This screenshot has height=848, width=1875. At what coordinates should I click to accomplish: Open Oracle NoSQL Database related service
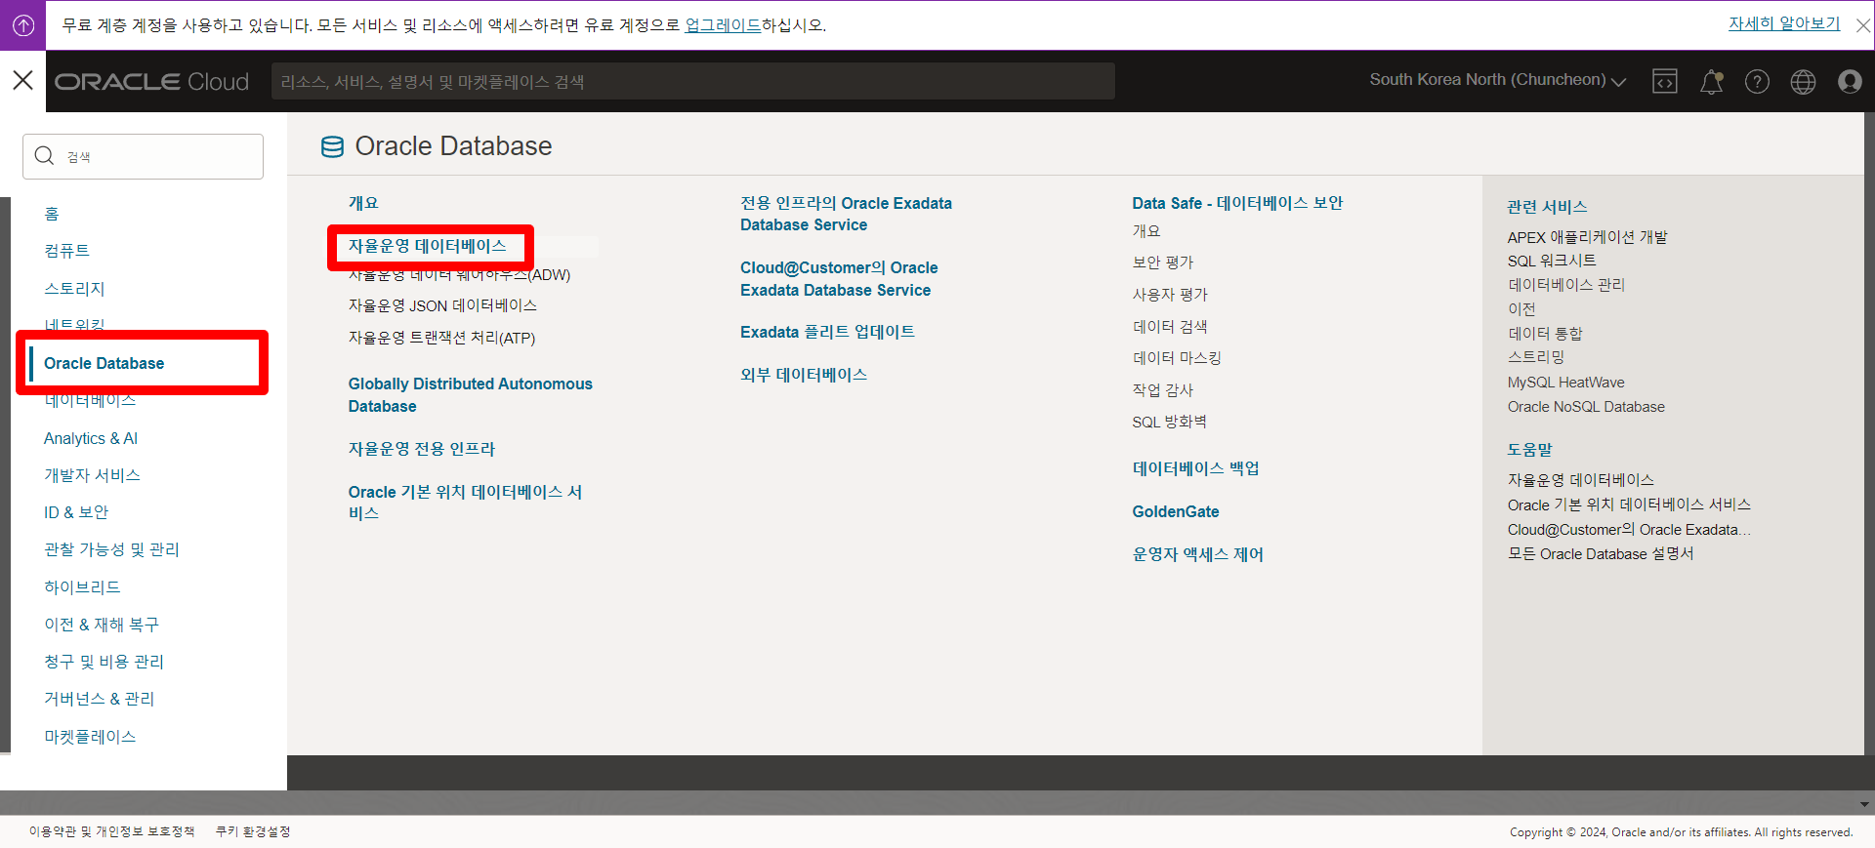click(1586, 407)
